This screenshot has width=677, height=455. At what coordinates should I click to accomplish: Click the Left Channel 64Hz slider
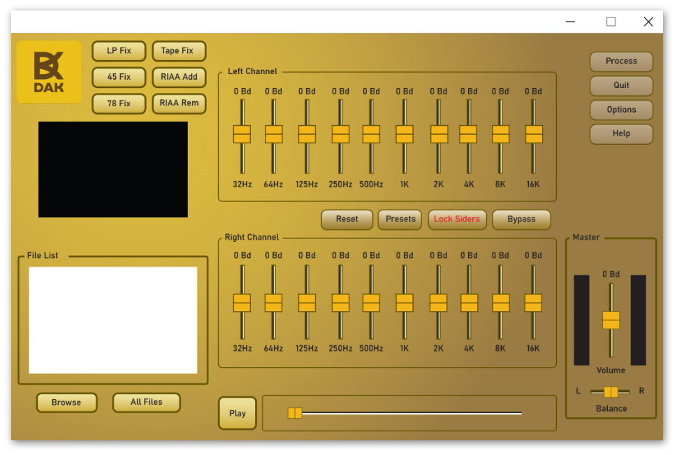coord(273,134)
